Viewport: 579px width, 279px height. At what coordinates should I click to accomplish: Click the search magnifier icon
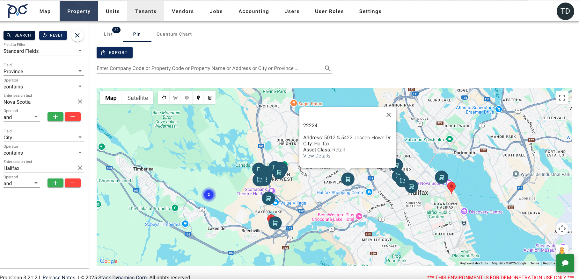pyautogui.click(x=327, y=68)
